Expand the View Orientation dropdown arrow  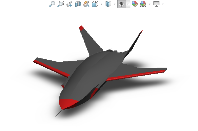pyautogui.click(x=101, y=4)
